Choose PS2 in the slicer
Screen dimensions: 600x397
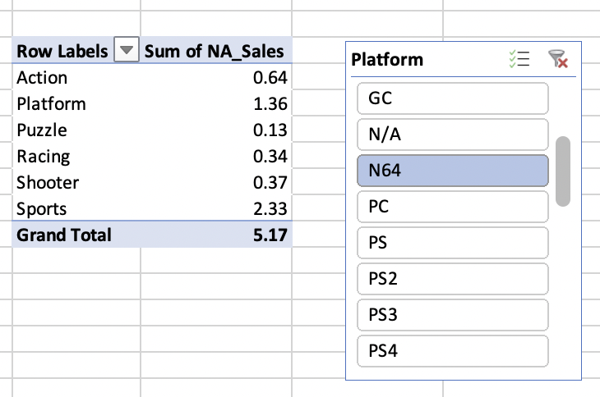453,279
